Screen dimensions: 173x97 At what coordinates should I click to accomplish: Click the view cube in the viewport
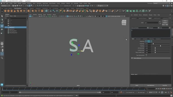[x=124, y=23]
